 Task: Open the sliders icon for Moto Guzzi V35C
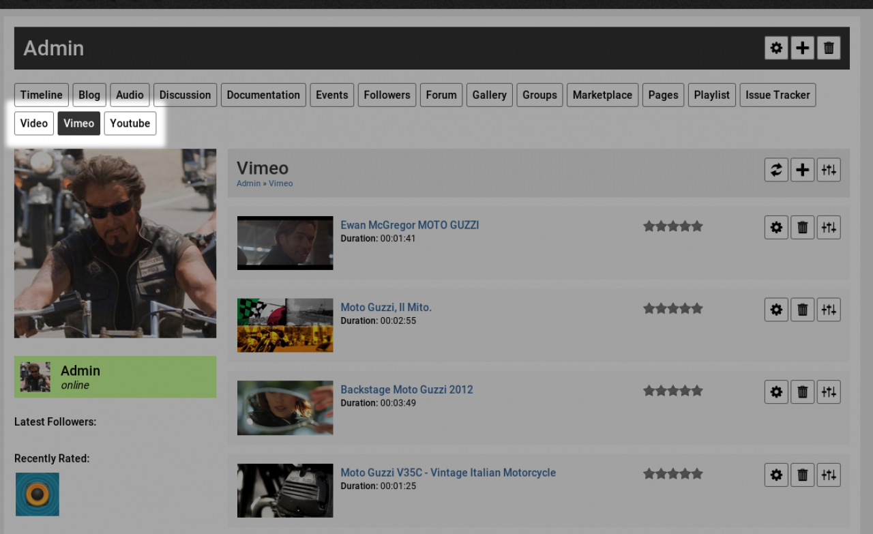[x=829, y=475]
